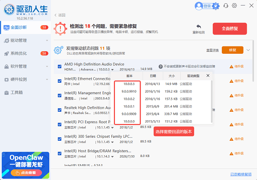Click warning icon for Intel Management Engine
257x180 pixels.
pyautogui.click(x=231, y=96)
